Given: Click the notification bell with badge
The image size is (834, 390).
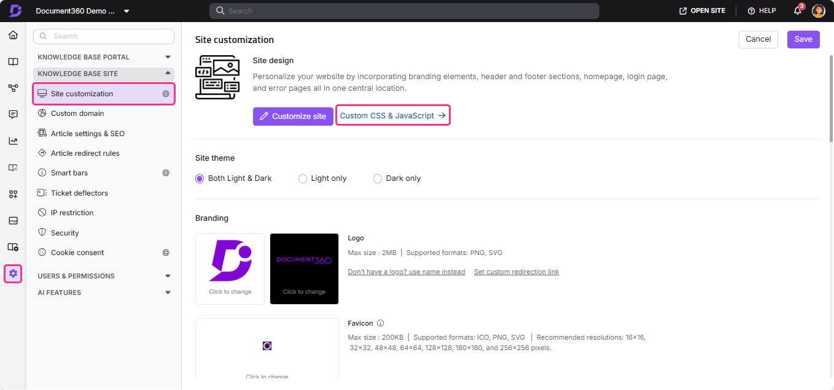Looking at the screenshot, I should point(797,10).
